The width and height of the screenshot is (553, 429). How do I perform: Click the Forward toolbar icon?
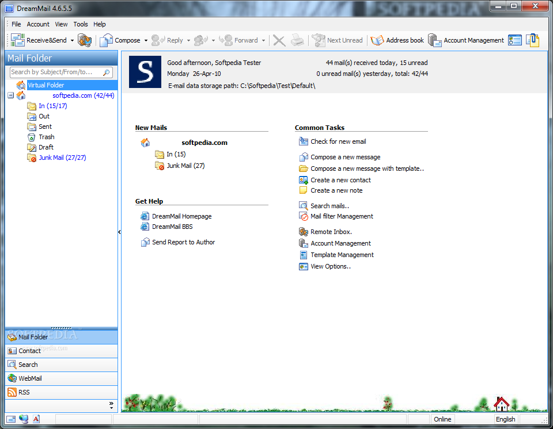(x=226, y=40)
